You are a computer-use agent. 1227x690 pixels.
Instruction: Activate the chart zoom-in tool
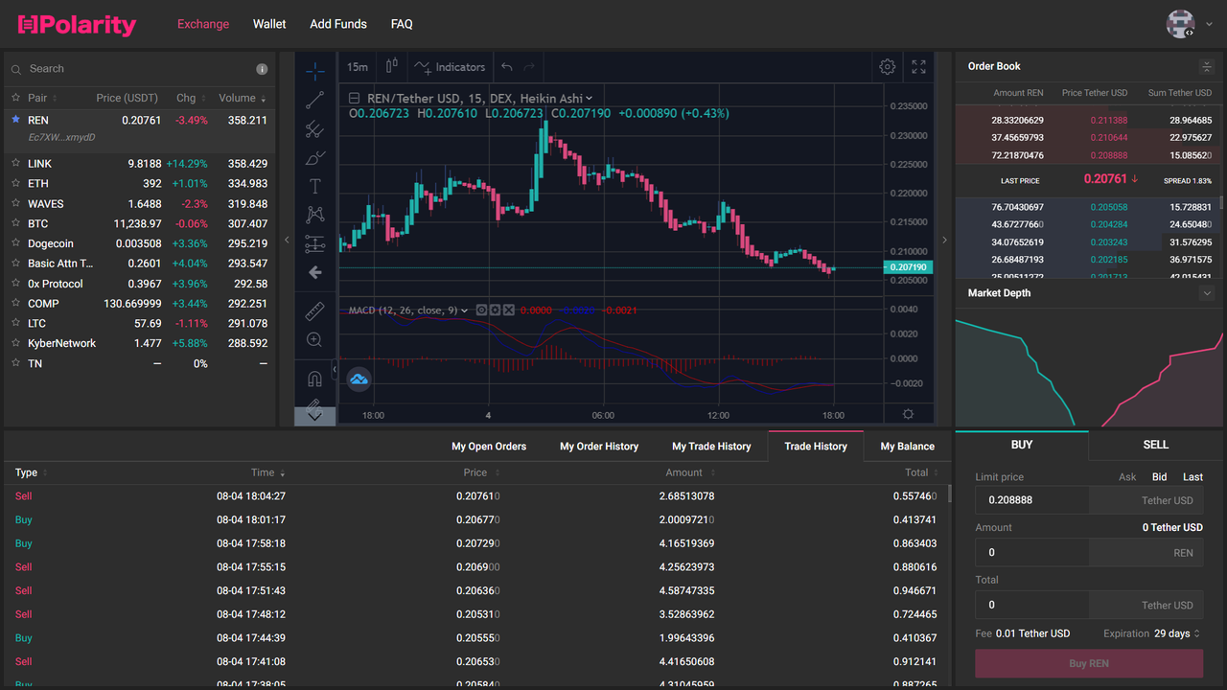point(314,340)
